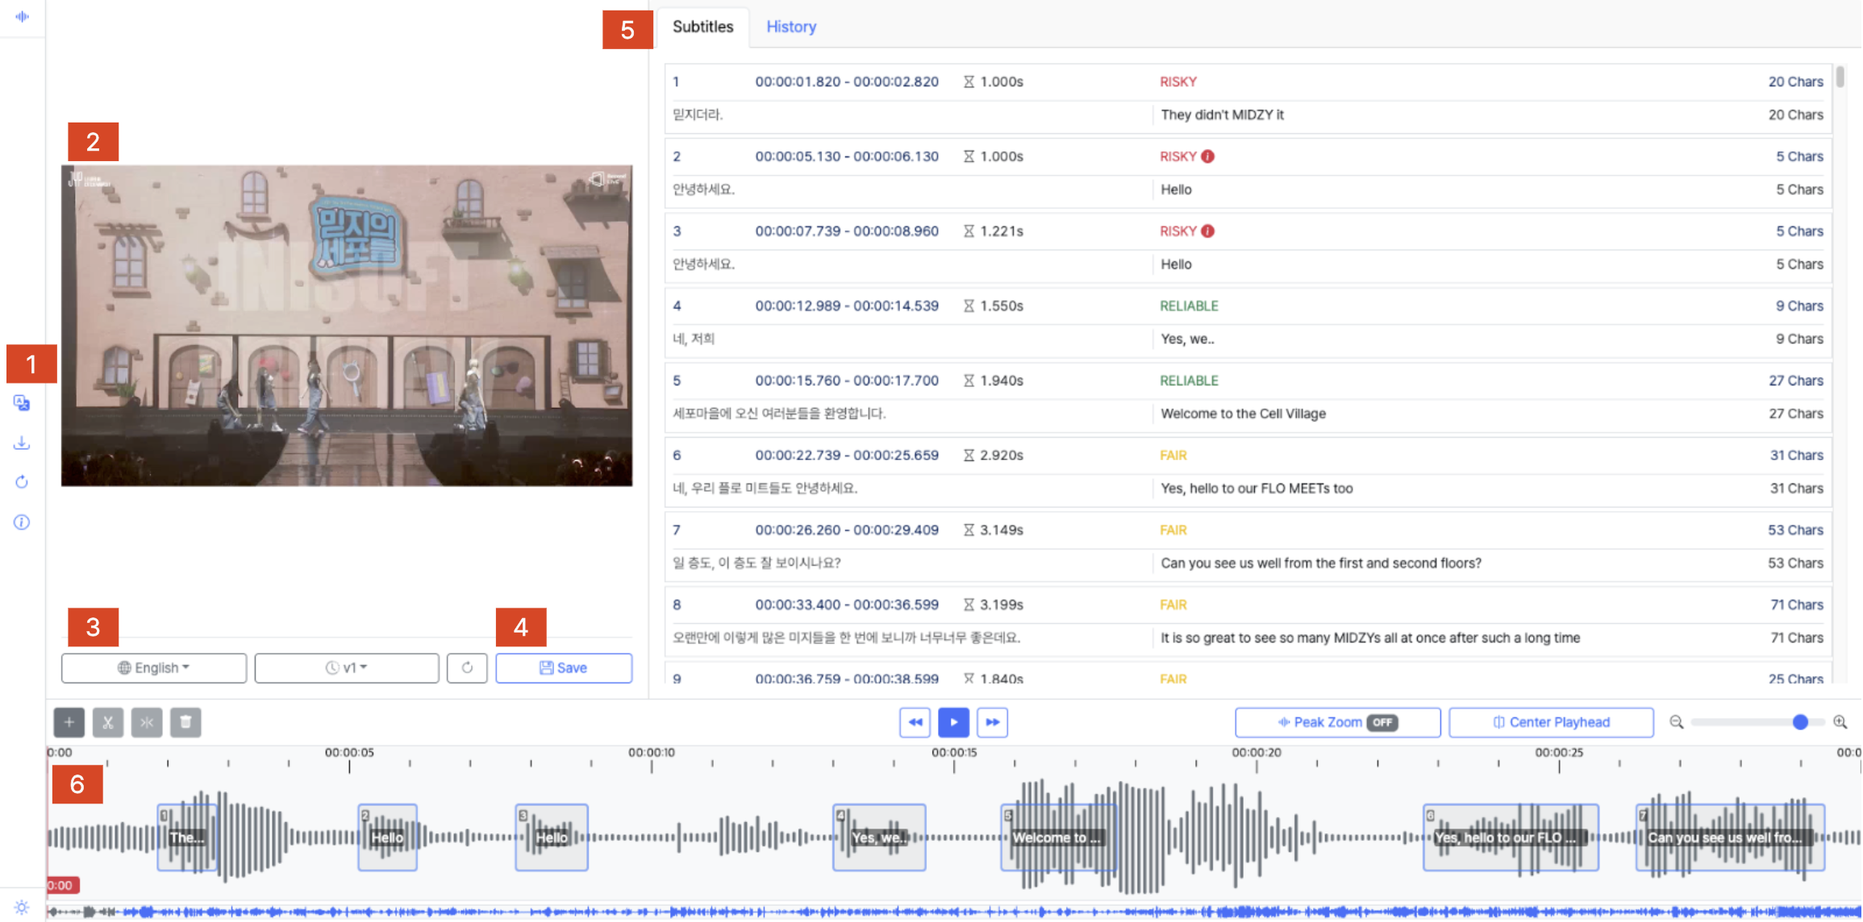Screen dimensions: 1863x922
Task: Select the Subtitles tab
Action: point(703,27)
